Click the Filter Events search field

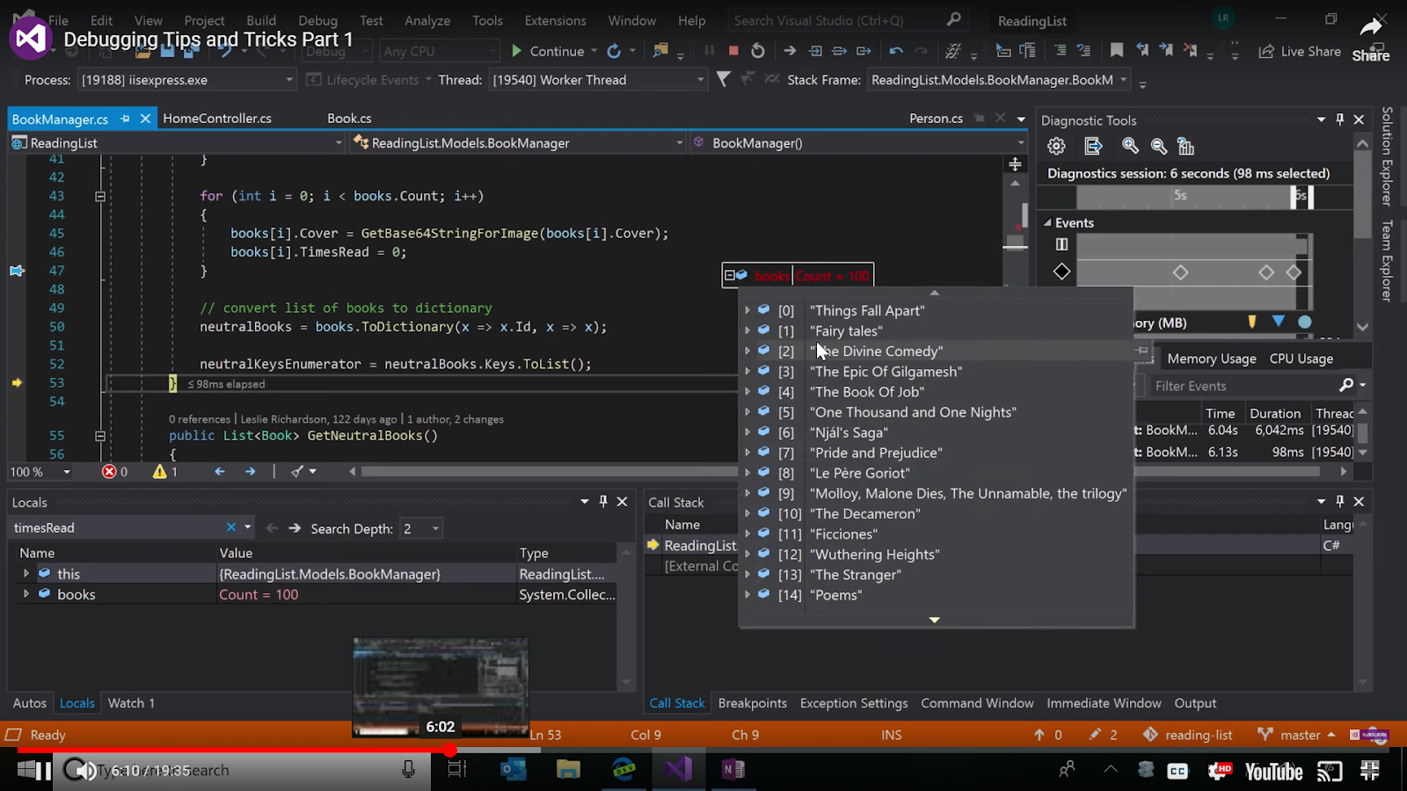click(x=1243, y=386)
